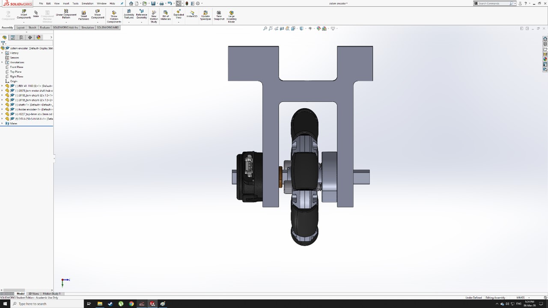Open the DimXpertManager tab
The image size is (548, 308).
(x=30, y=38)
